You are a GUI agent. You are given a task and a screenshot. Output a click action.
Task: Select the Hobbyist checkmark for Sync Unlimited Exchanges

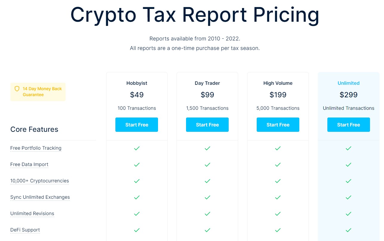137,197
